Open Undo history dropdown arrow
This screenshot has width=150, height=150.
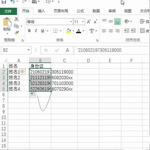[x=17, y=1]
